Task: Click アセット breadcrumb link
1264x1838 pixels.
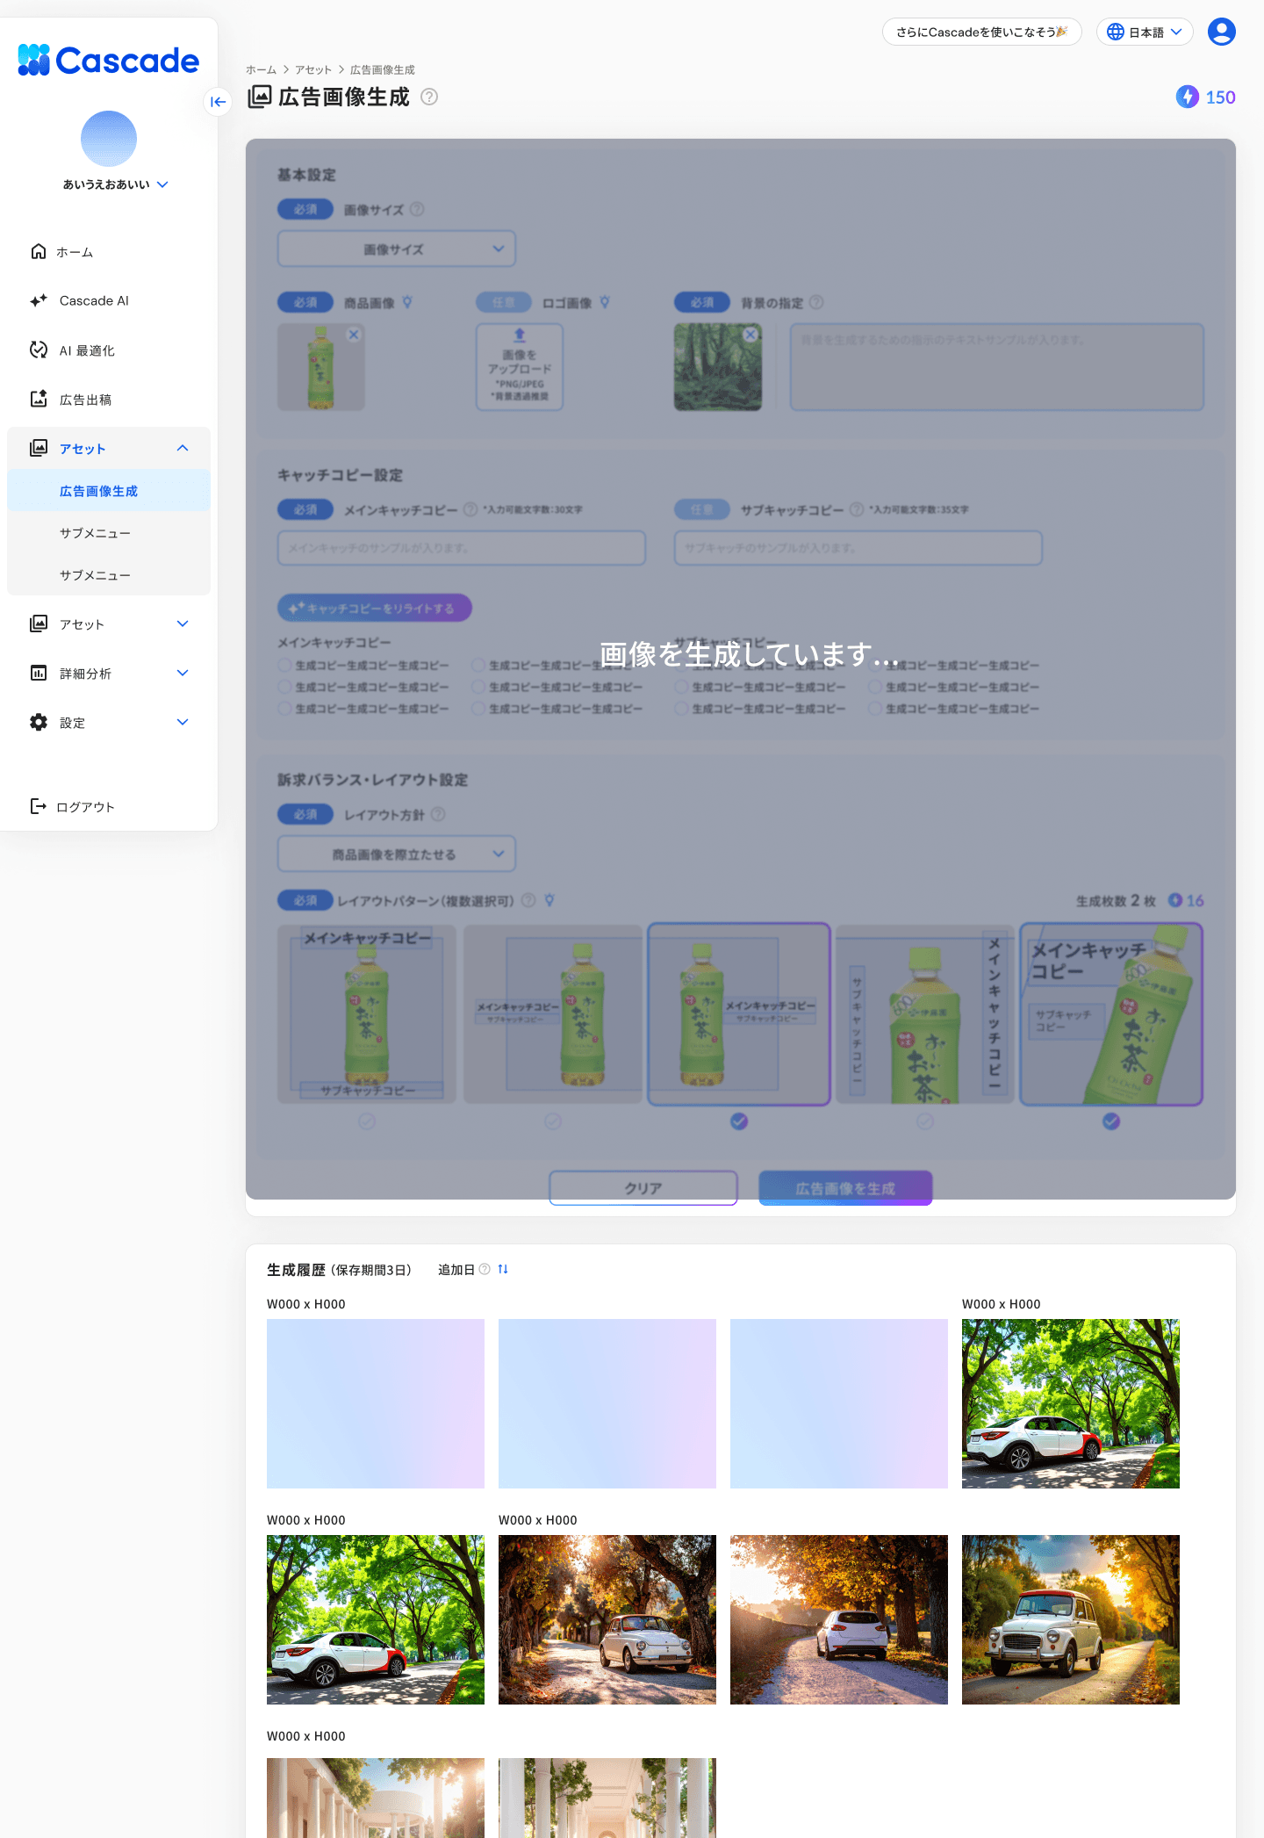Action: click(x=313, y=69)
